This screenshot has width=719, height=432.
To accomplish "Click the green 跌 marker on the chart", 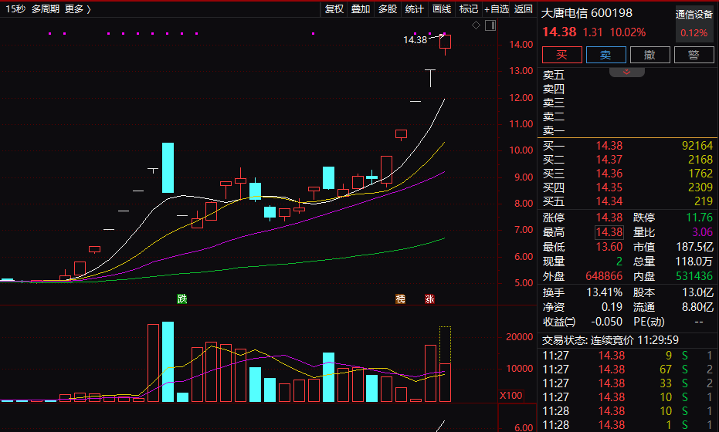I will click(182, 299).
